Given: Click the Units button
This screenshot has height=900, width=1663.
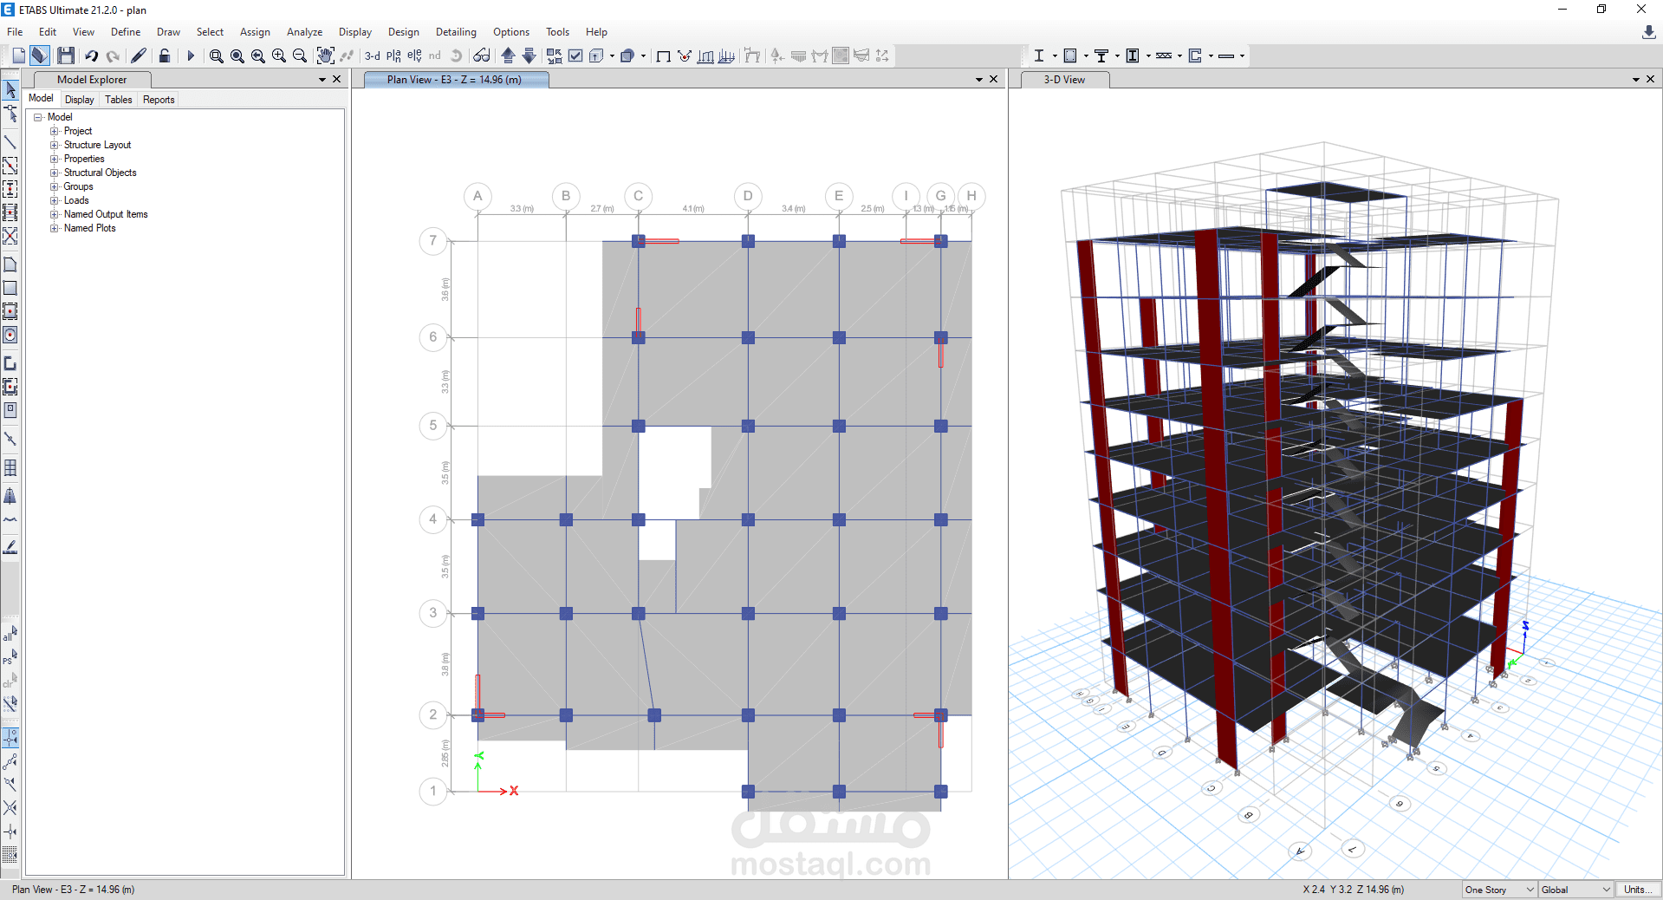Looking at the screenshot, I should coord(1636,890).
